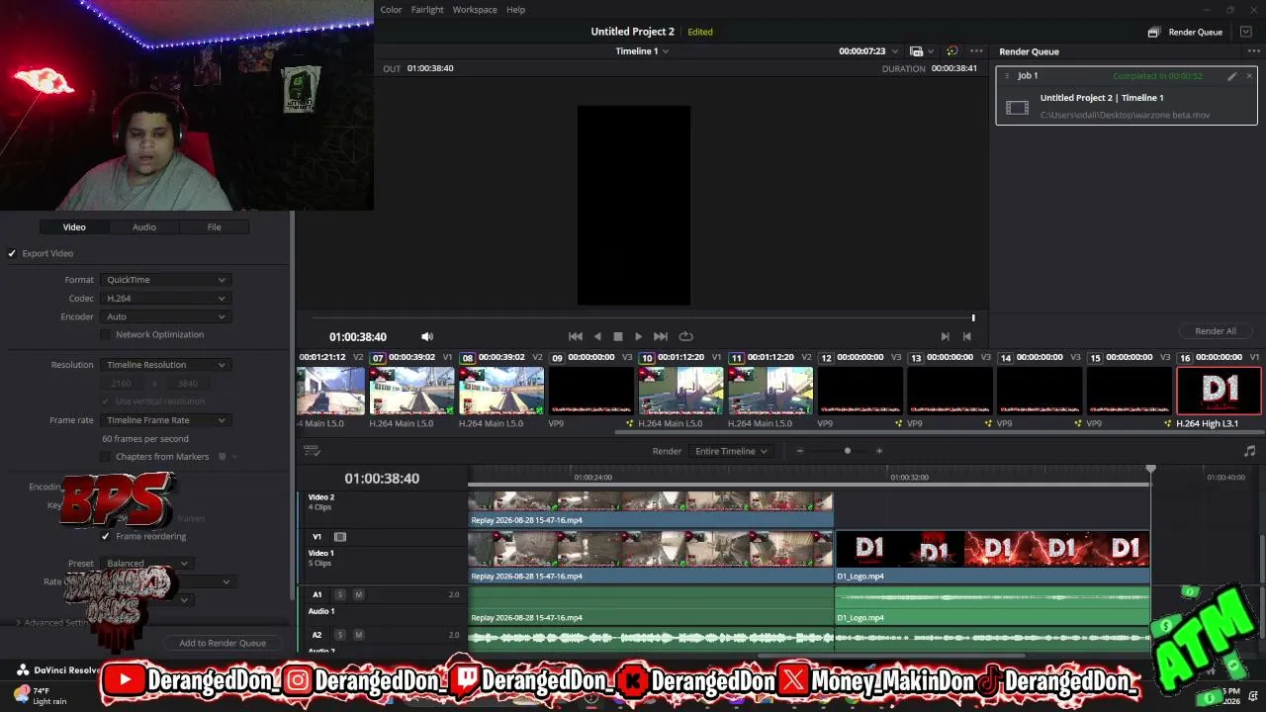
Task: Click the viewer scrub bar
Action: point(643,317)
